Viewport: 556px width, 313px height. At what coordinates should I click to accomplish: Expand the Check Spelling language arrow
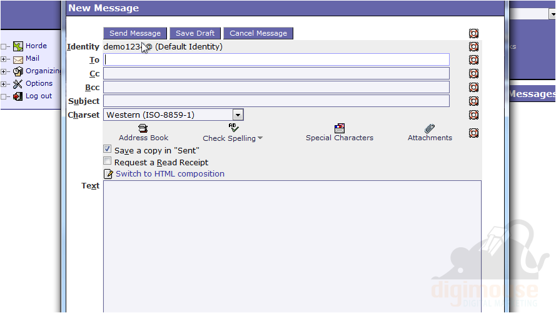click(x=260, y=138)
